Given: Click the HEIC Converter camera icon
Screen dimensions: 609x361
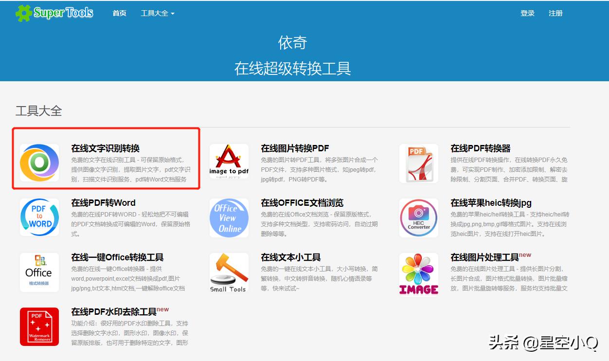Looking at the screenshot, I should (x=418, y=218).
